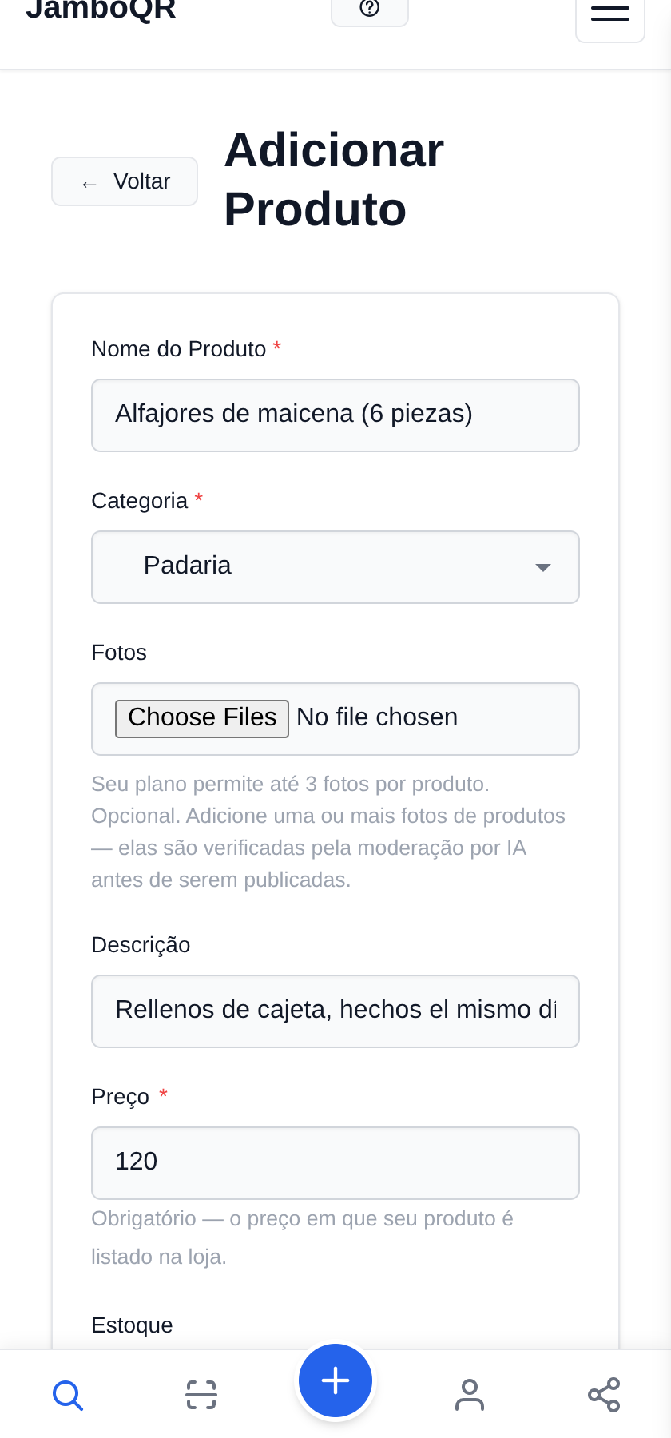Click the Choose Files button
Image resolution: width=671 pixels, height=1438 pixels.
tap(202, 718)
